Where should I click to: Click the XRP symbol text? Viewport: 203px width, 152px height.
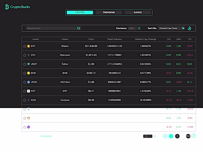[x=33, y=91]
